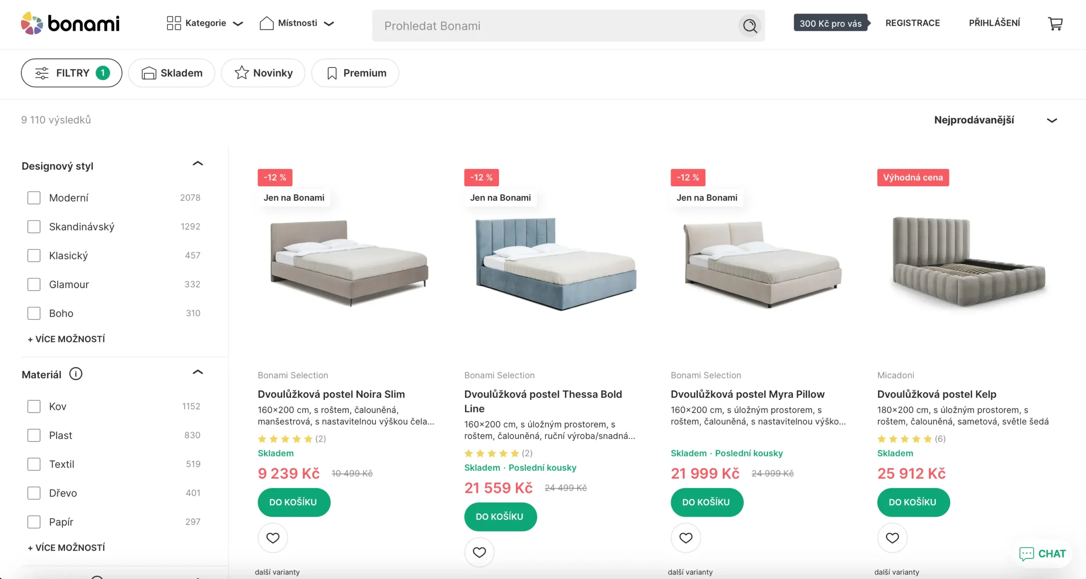Screen dimensions: 1086x579
Task: Select the Skladem quick filter
Action: [172, 73]
